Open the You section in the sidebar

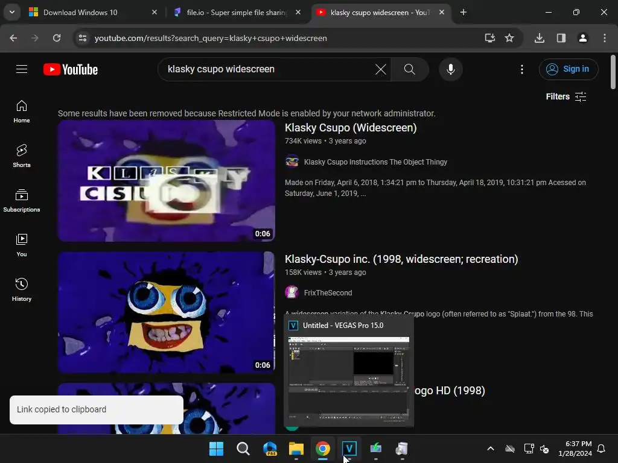coord(22,245)
